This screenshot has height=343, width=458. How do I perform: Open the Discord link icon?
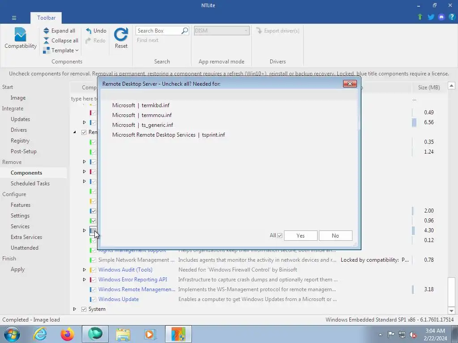441,17
